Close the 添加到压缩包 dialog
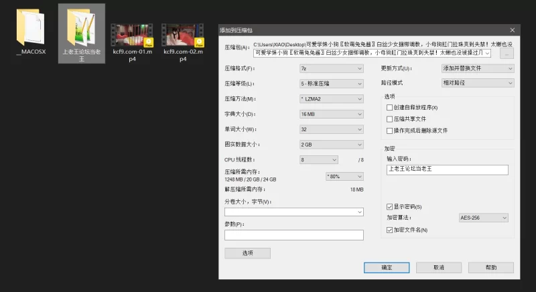Viewport: 536px width, 292px height. (513, 30)
